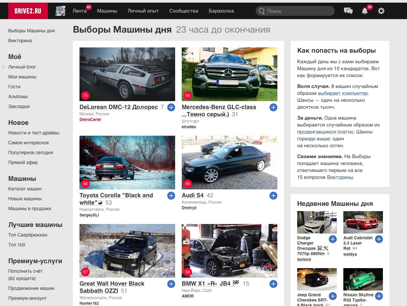This screenshot has height=306, width=407.
Task: Open the Альбомы sidebar link
Action: (x=18, y=97)
